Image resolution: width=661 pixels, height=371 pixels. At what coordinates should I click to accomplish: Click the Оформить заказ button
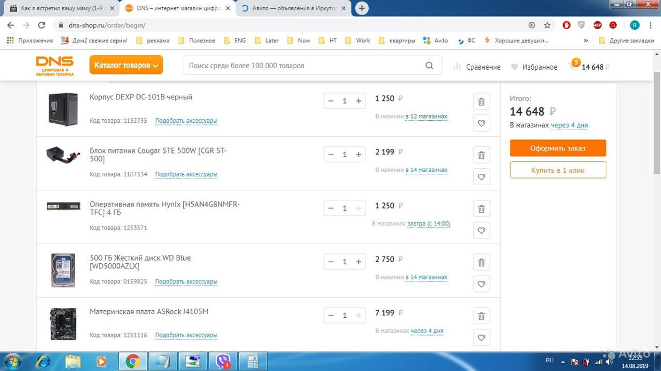click(x=558, y=148)
